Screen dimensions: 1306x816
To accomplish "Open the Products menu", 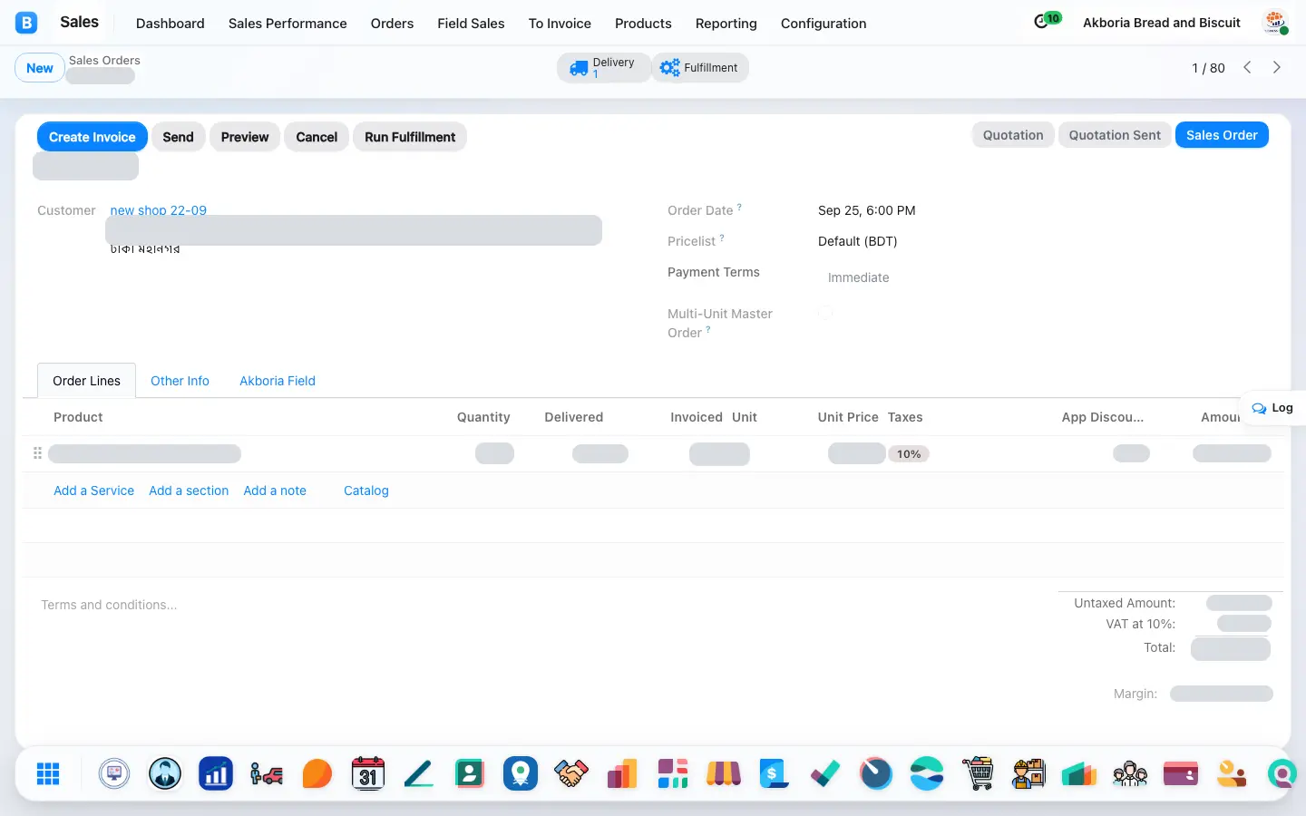I will tap(643, 24).
